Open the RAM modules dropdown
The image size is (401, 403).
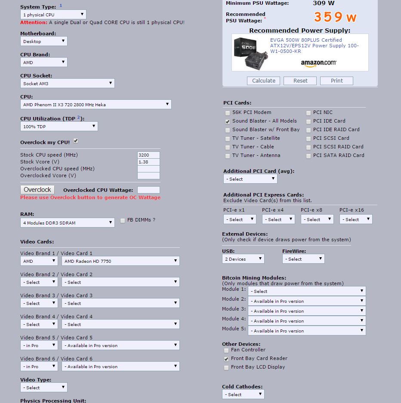[68, 223]
